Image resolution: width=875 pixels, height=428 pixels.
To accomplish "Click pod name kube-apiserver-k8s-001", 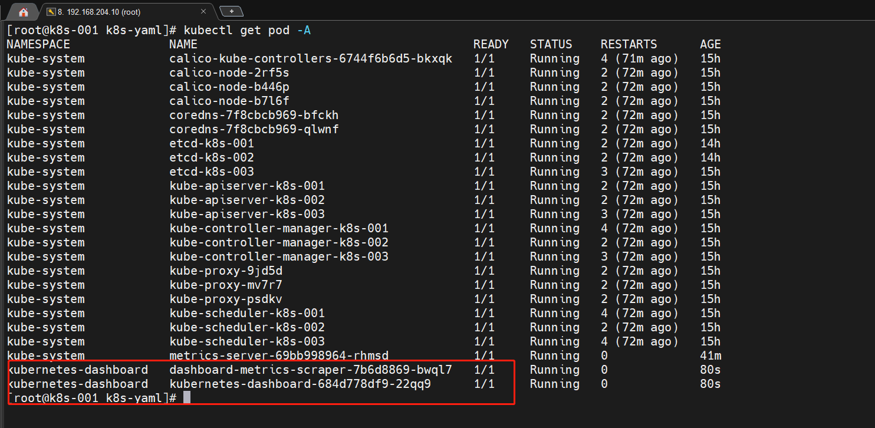I will (x=247, y=186).
